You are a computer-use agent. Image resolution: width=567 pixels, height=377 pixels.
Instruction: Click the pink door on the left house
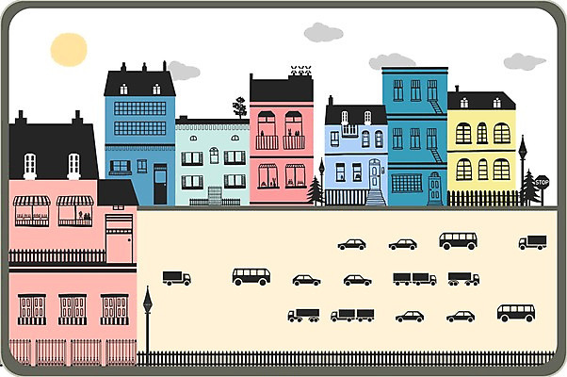(119, 242)
